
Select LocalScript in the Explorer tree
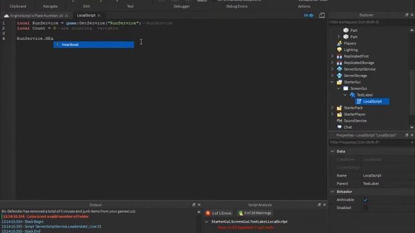click(x=372, y=102)
